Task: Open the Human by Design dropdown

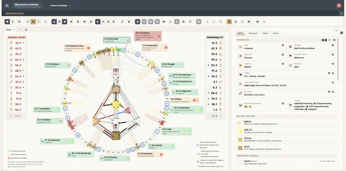Action: pyautogui.click(x=61, y=5)
